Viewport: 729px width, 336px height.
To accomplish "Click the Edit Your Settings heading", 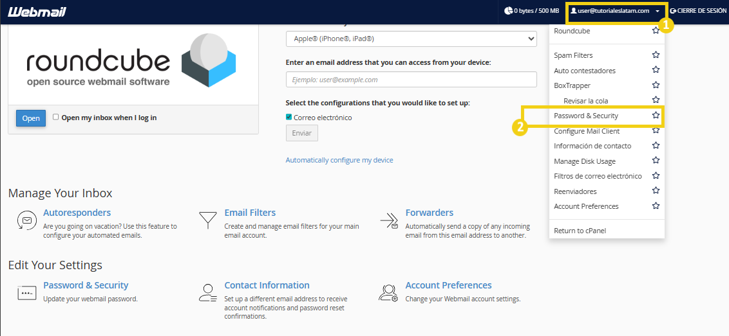I will 55,265.
